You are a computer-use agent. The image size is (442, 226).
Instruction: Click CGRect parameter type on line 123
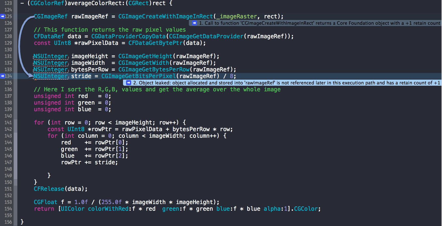(x=139, y=3)
